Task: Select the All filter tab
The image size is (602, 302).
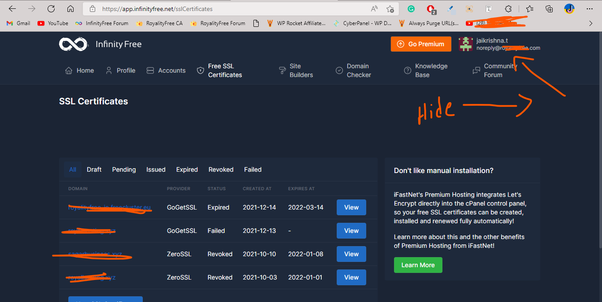Action: click(x=73, y=169)
